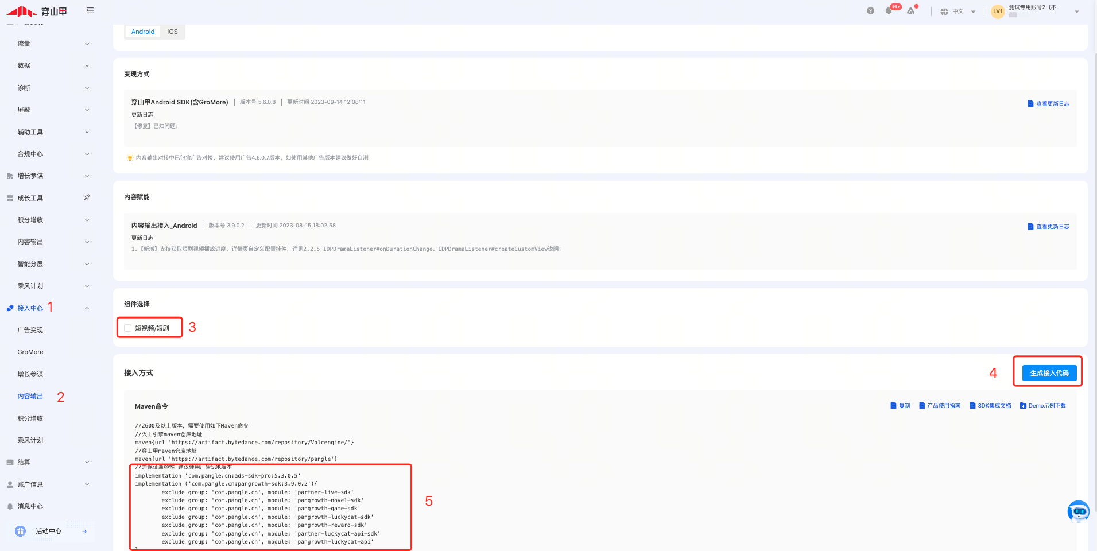Screen dimensions: 1097x551
Task: Click the globe language icon
Action: pos(944,11)
